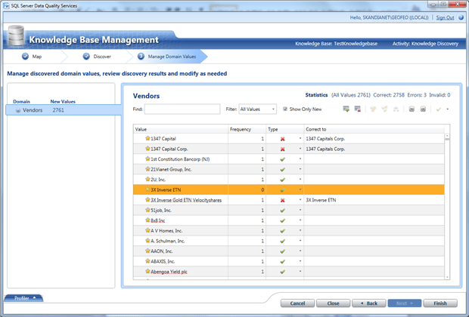Viewport: 469px width, 317px height.
Task: Click the scroll down arrow of values list
Action: (x=447, y=277)
